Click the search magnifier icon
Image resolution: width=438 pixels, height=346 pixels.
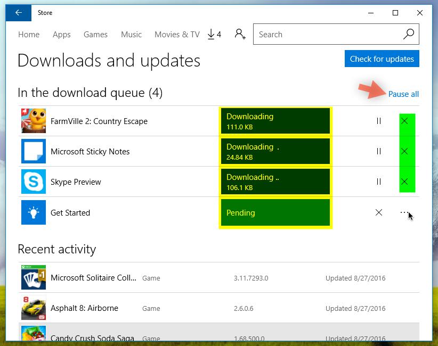pos(408,35)
